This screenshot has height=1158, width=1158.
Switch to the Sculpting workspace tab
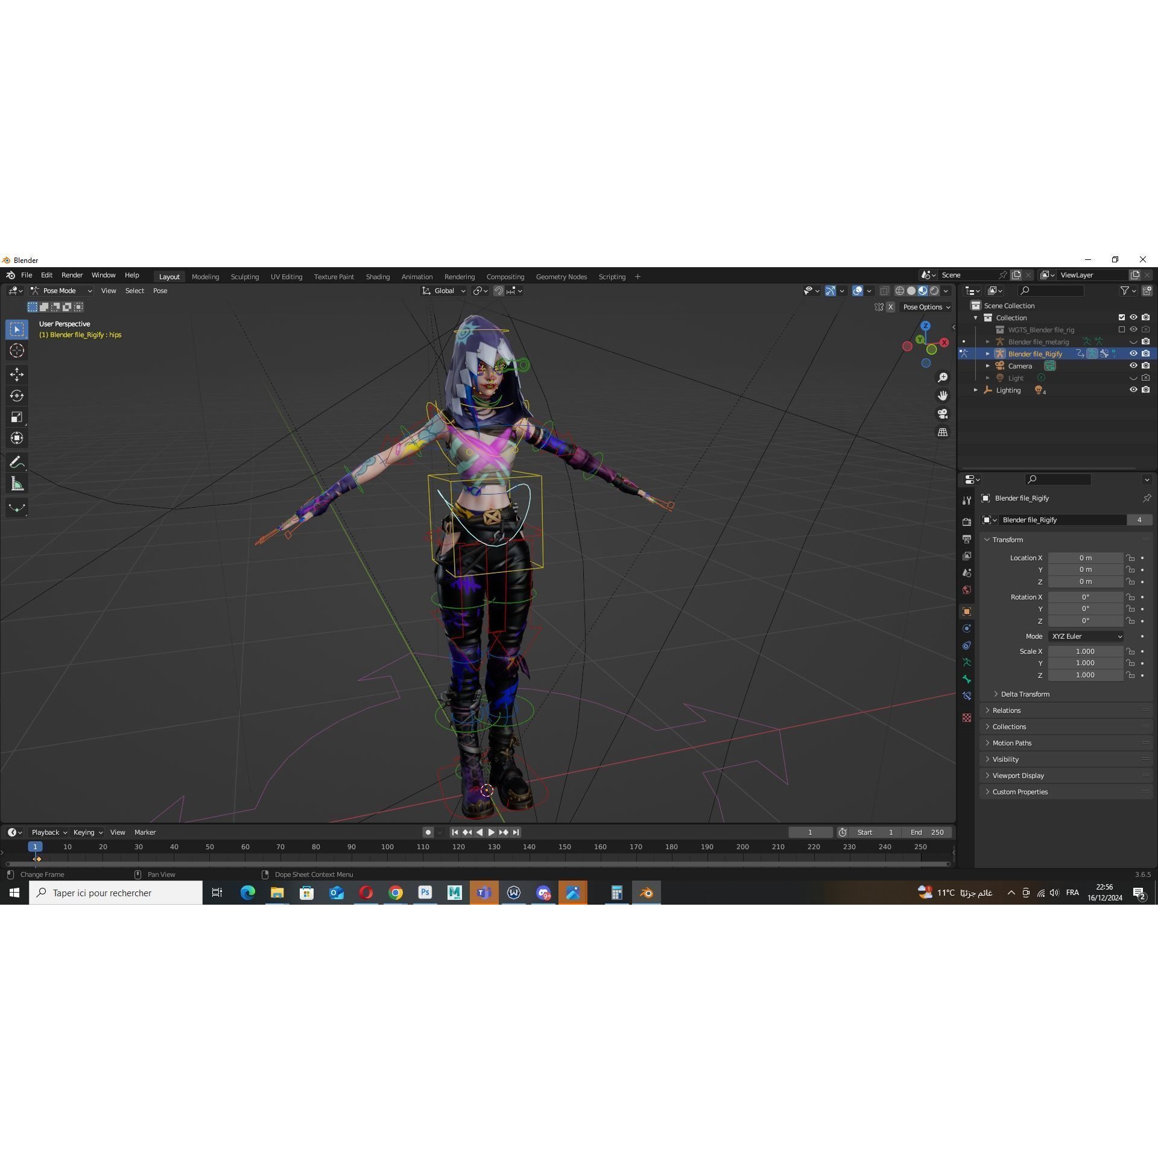point(244,277)
